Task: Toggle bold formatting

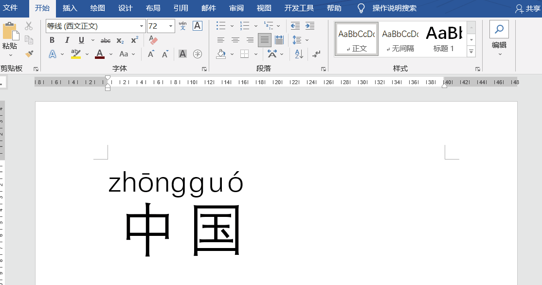Action: click(52, 40)
